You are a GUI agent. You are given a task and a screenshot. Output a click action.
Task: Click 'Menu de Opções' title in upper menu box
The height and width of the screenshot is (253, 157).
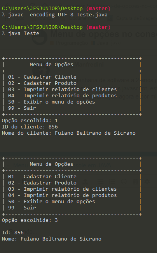point(51,65)
